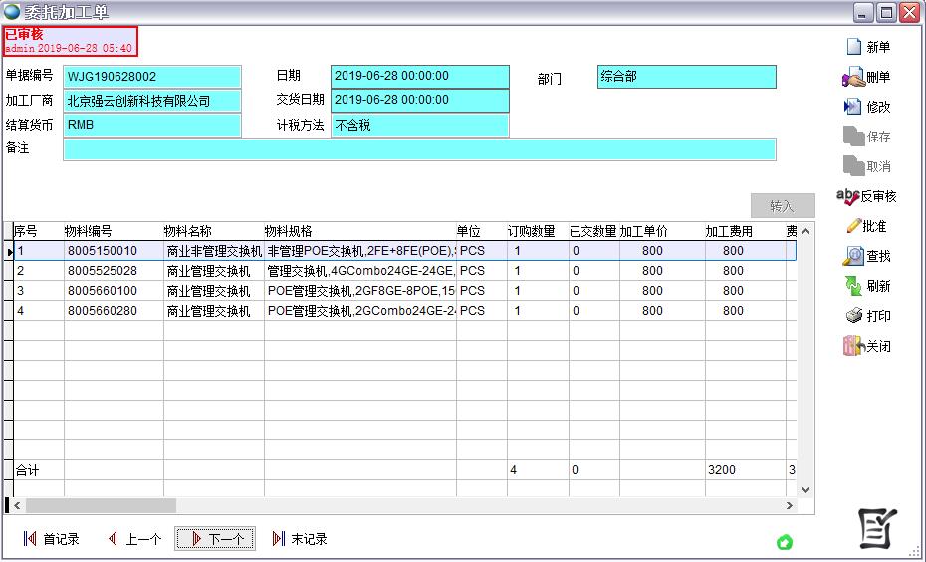Click the 刷新 (Refresh) icon
The width and height of the screenshot is (926, 562).
(x=853, y=286)
